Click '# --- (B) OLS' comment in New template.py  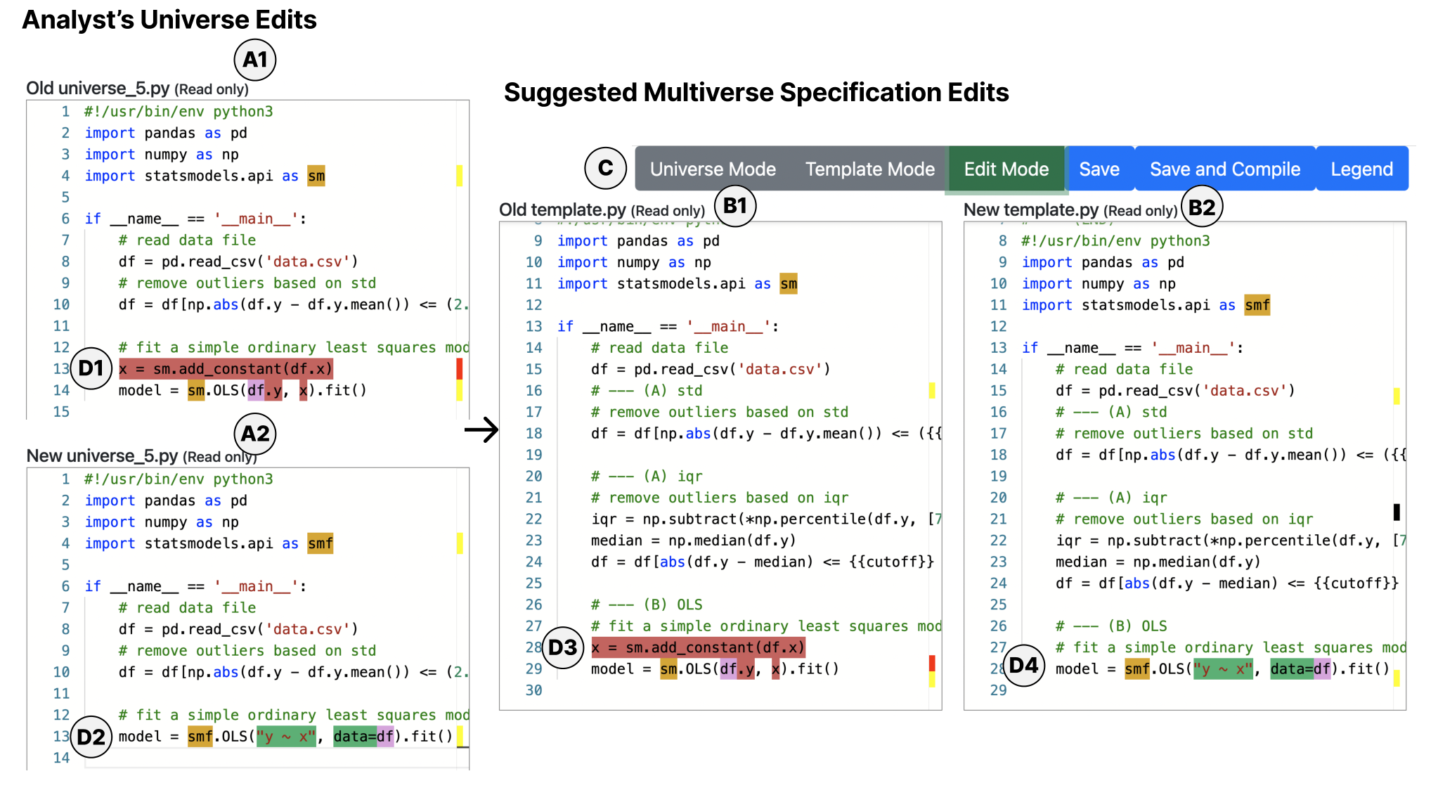[x=1111, y=626]
